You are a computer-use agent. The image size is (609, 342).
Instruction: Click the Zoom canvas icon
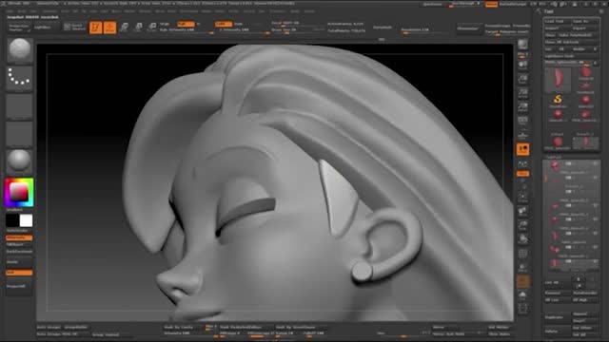click(x=522, y=80)
